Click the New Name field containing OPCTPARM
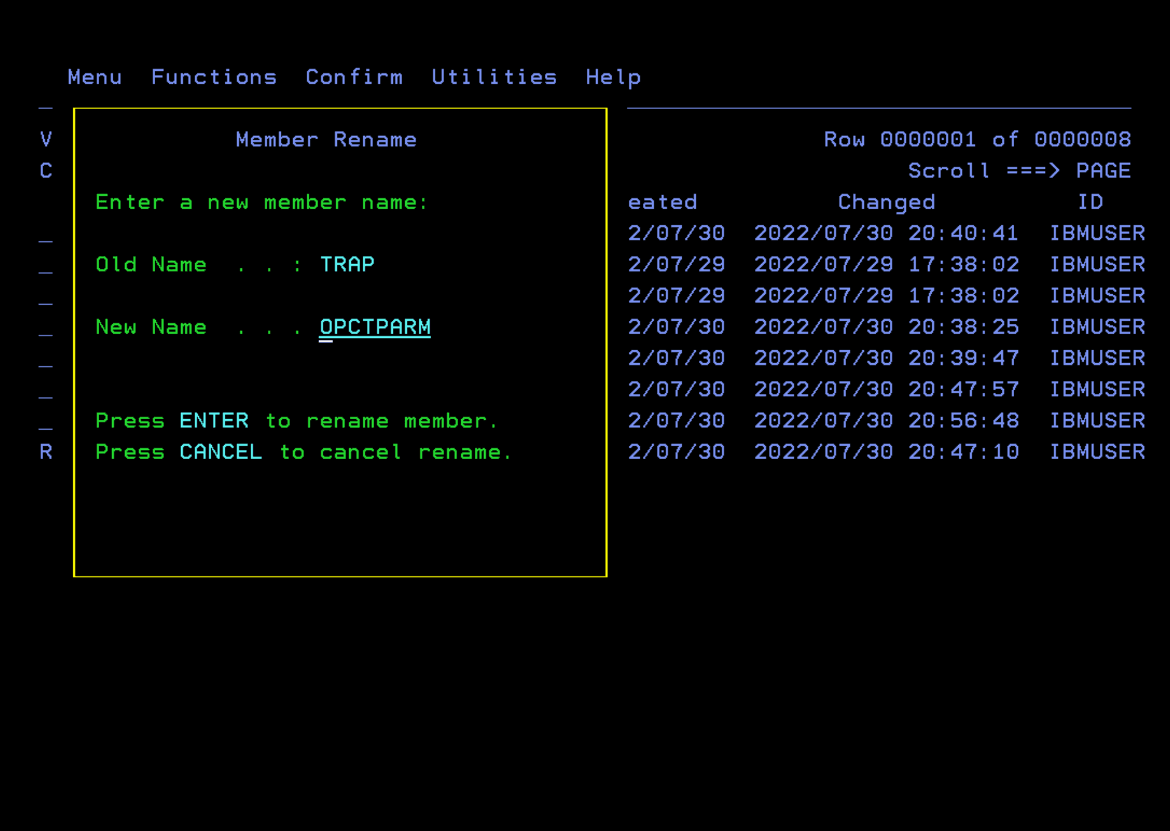The height and width of the screenshot is (831, 1170). pos(374,327)
